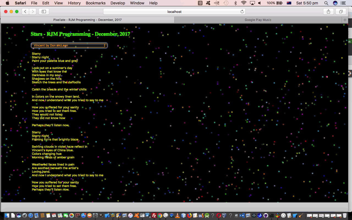This screenshot has width=352, height=220.
Task: Launch App Store from the Dock
Action: [x=84, y=215]
